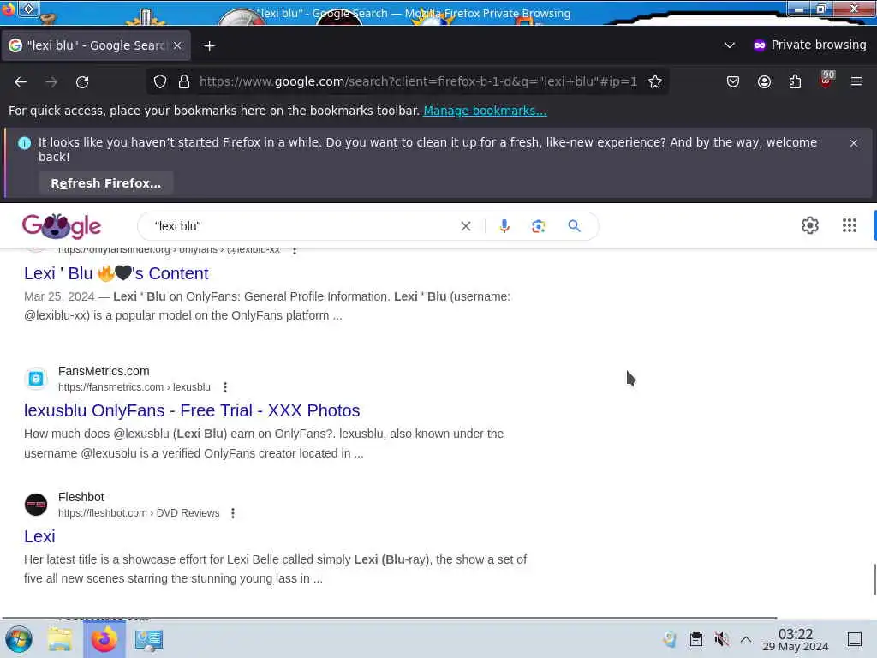
Task: Dismiss the Firefox refresh notification
Action: pyautogui.click(x=854, y=143)
